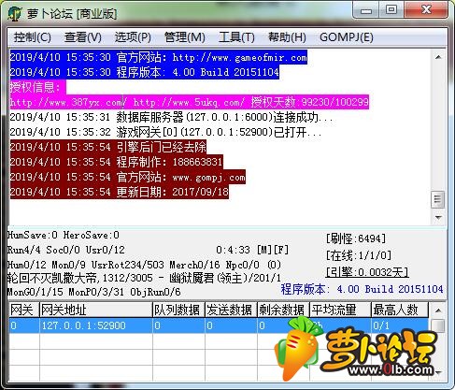Click the gateway row's 0 cell under 网关

(23, 325)
